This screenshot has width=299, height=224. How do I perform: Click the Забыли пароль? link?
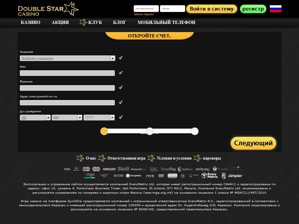pos(144,14)
